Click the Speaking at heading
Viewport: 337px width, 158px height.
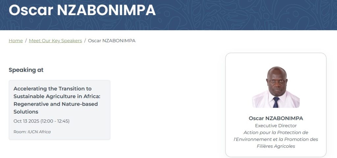click(26, 70)
